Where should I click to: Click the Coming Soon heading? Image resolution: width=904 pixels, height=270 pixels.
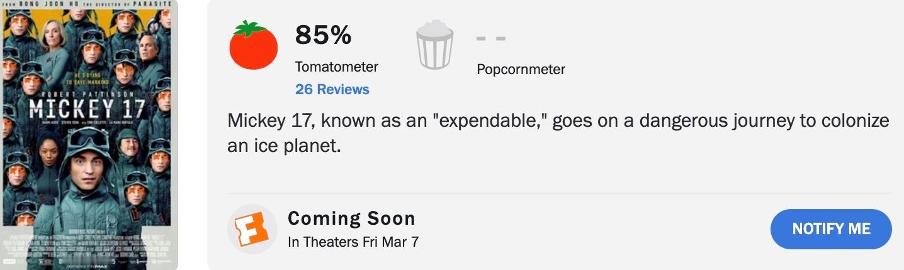(351, 218)
